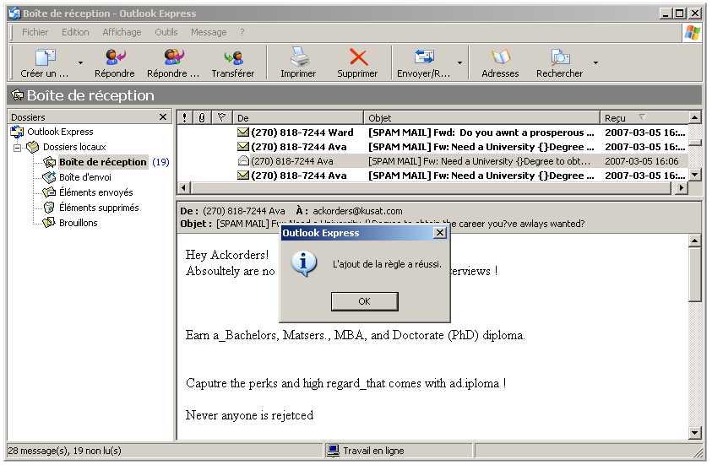Open the Fichier menu
712x465 pixels.
(35, 32)
